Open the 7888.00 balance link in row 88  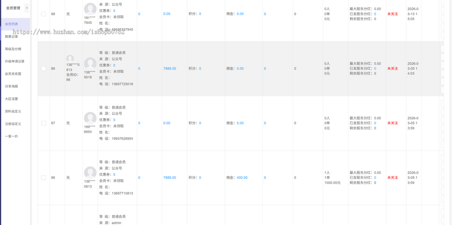tap(169, 68)
